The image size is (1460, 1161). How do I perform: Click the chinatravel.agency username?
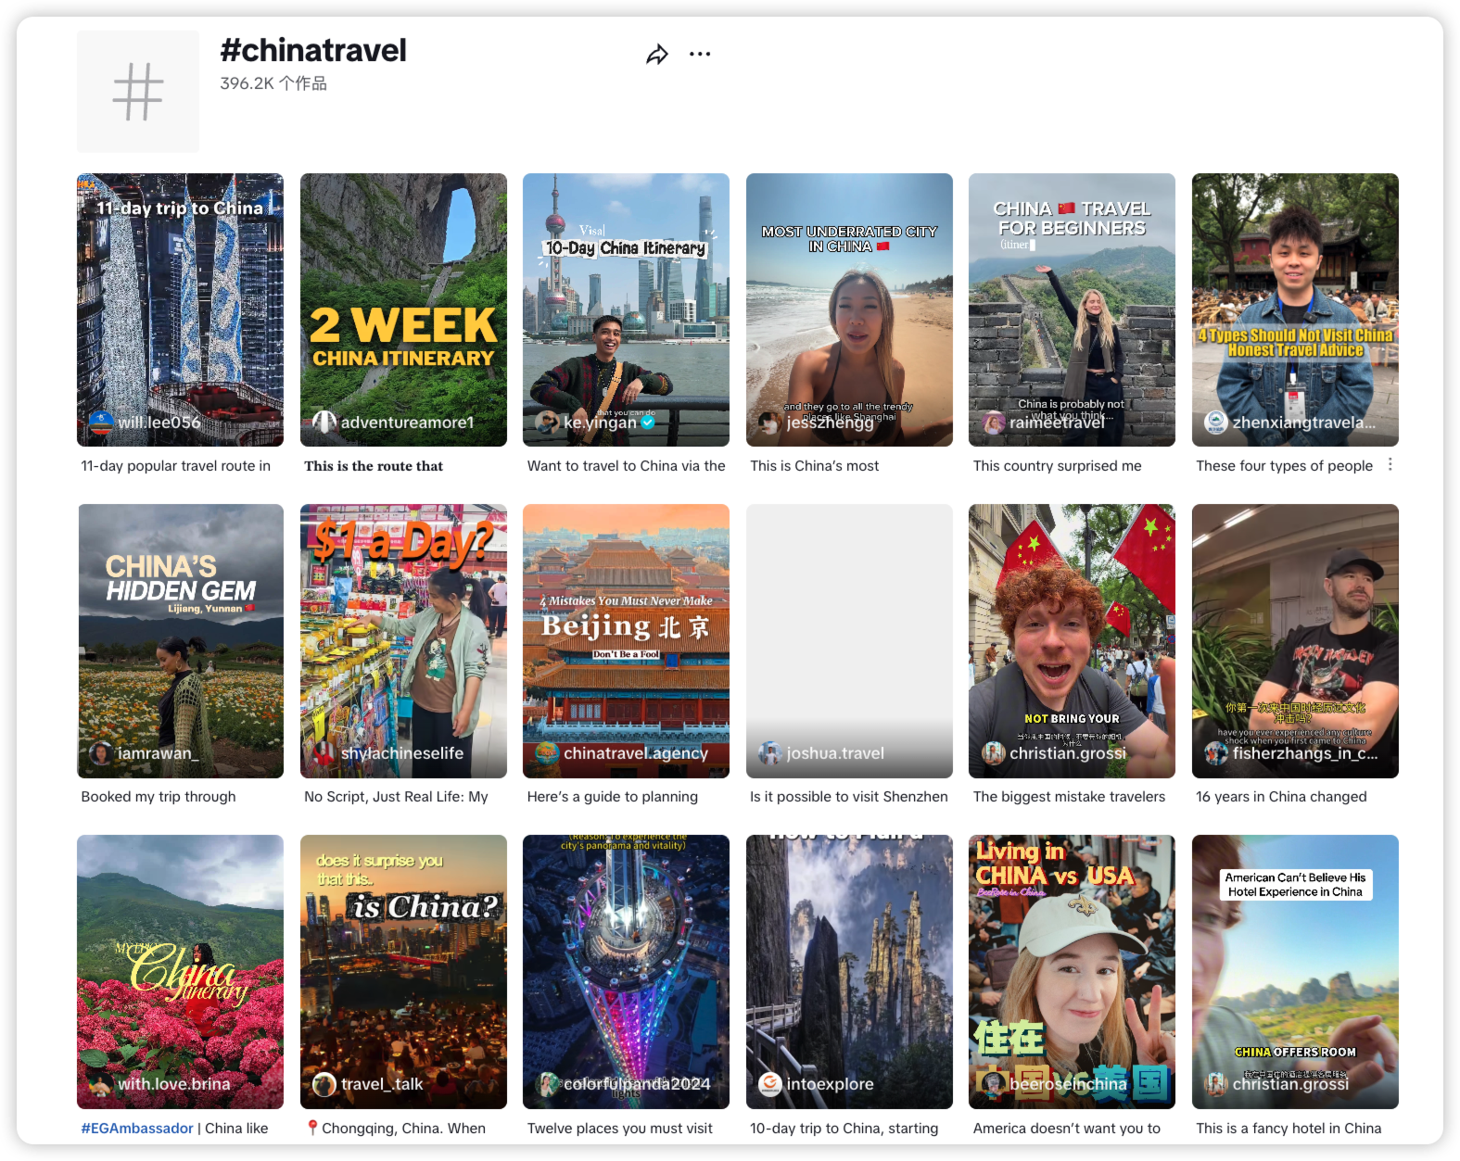(x=636, y=753)
